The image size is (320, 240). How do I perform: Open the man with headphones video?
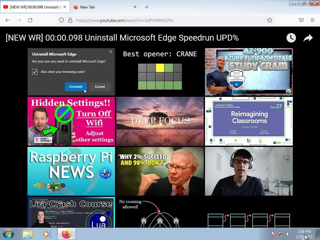click(249, 171)
